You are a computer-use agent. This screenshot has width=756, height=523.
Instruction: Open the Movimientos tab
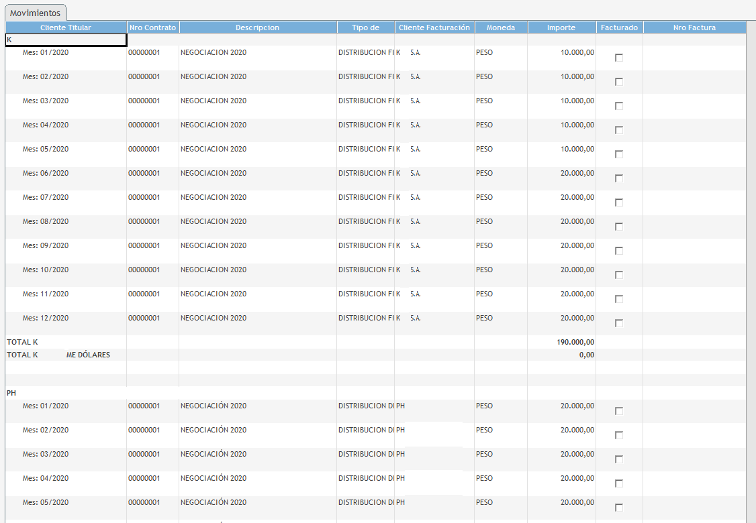pyautogui.click(x=35, y=13)
